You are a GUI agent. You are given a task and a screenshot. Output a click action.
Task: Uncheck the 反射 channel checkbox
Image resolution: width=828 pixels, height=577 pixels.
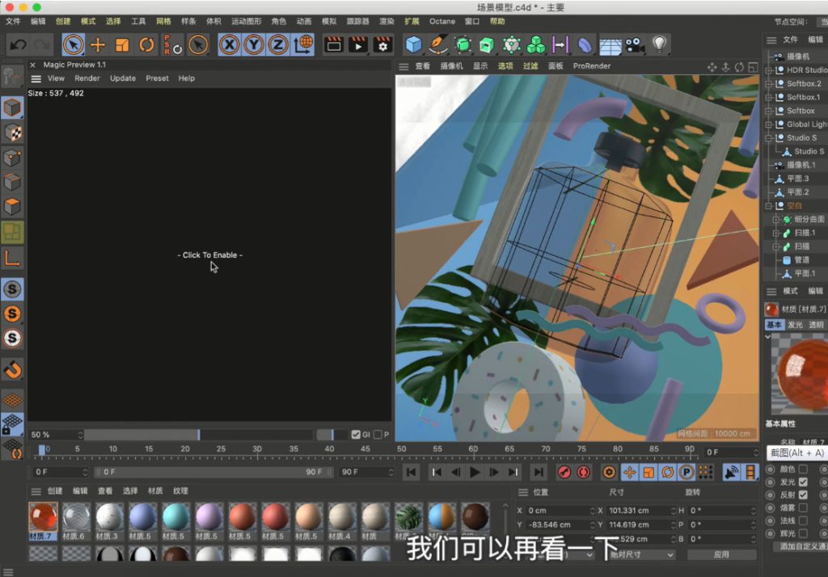[x=803, y=495]
